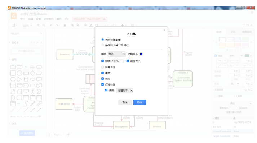Screen dimensions: 257x143
Task: Open the links dropdown set to 自动
Action: pos(117,54)
